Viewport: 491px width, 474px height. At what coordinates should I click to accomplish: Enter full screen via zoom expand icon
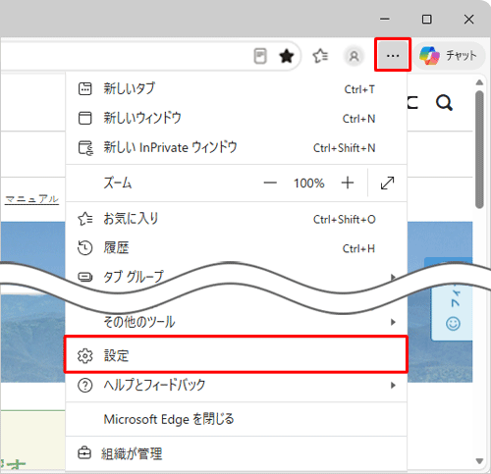pos(387,183)
